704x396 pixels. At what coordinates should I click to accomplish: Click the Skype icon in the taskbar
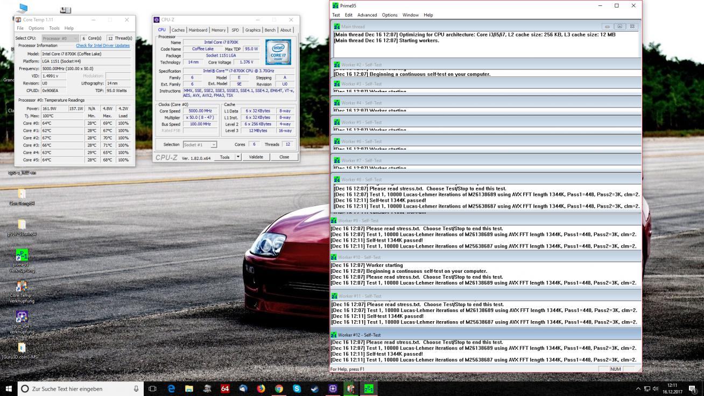point(297,388)
